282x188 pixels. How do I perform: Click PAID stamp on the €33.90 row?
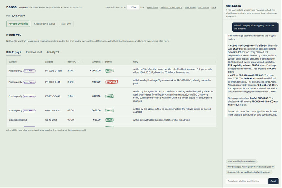point(110,120)
